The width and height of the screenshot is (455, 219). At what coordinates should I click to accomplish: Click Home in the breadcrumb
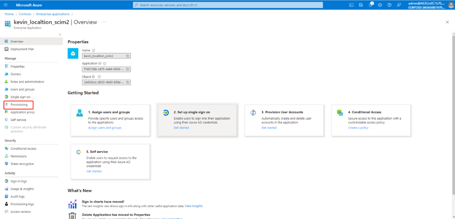[x=9, y=14]
